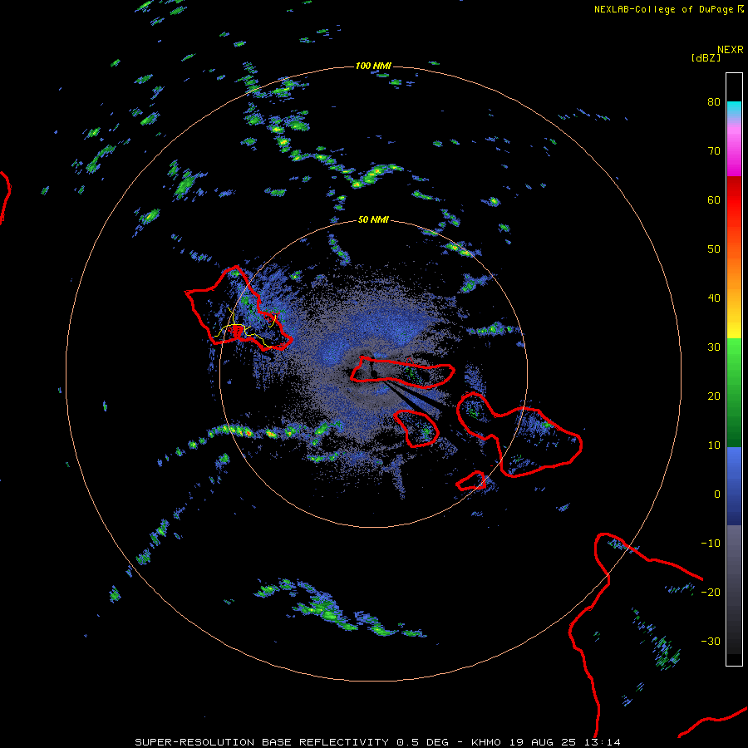Click the 50 NMI range ring label
The height and width of the screenshot is (748, 748).
[x=373, y=219]
